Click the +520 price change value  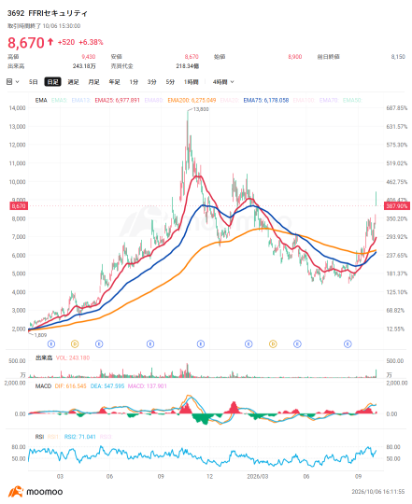point(66,42)
